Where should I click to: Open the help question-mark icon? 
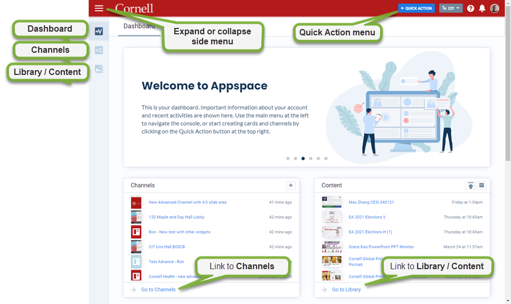(470, 8)
